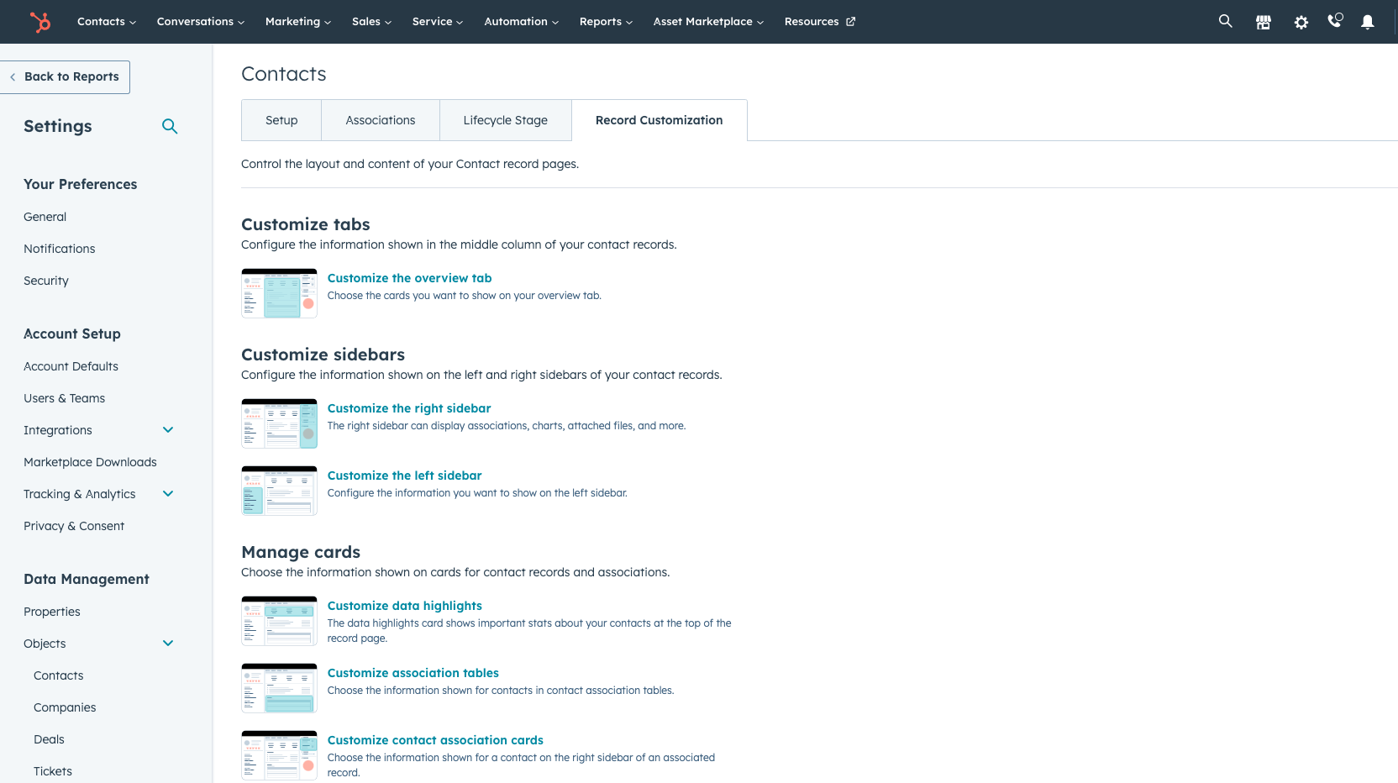Open Properties under Data Management
Screen dimensions: 1398x783
click(x=52, y=612)
